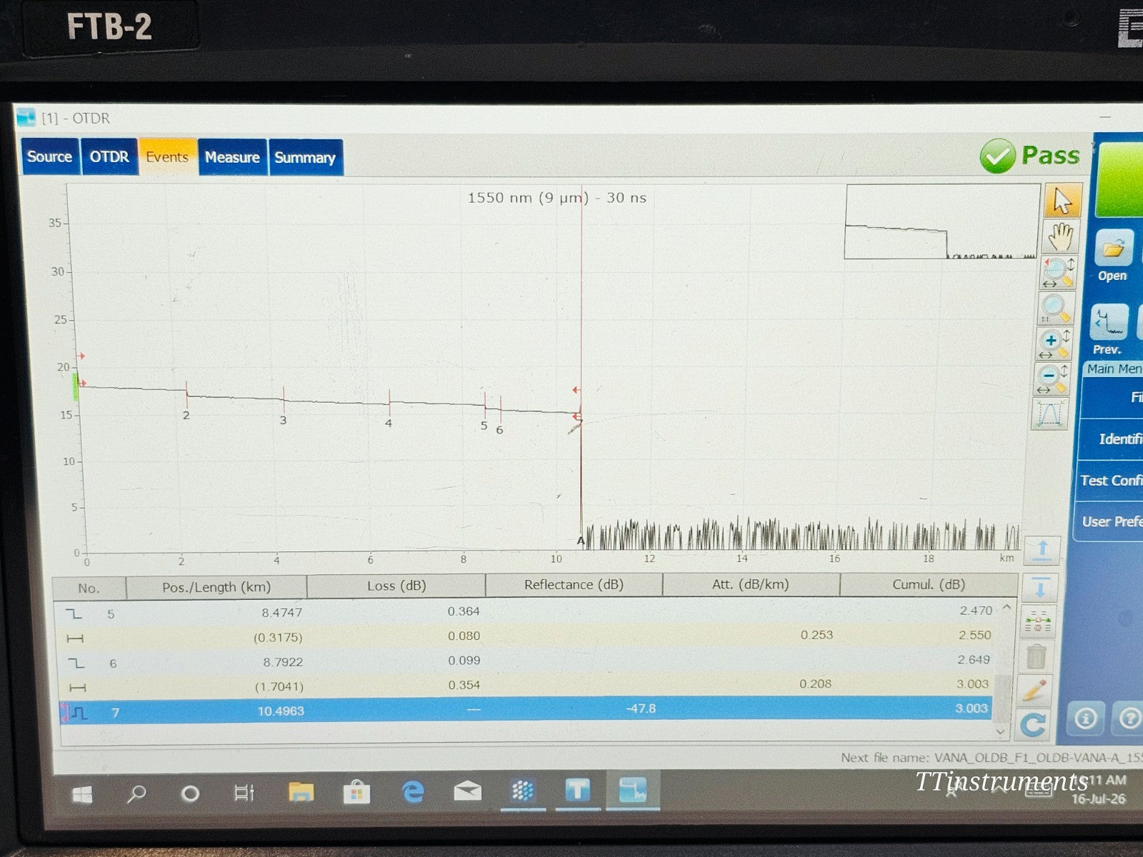The width and height of the screenshot is (1143, 857).
Task: Click the edit event pencil icon
Action: coord(1035,690)
